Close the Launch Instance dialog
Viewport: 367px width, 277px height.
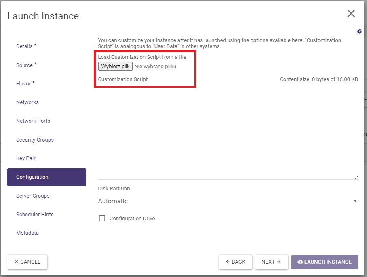click(351, 14)
